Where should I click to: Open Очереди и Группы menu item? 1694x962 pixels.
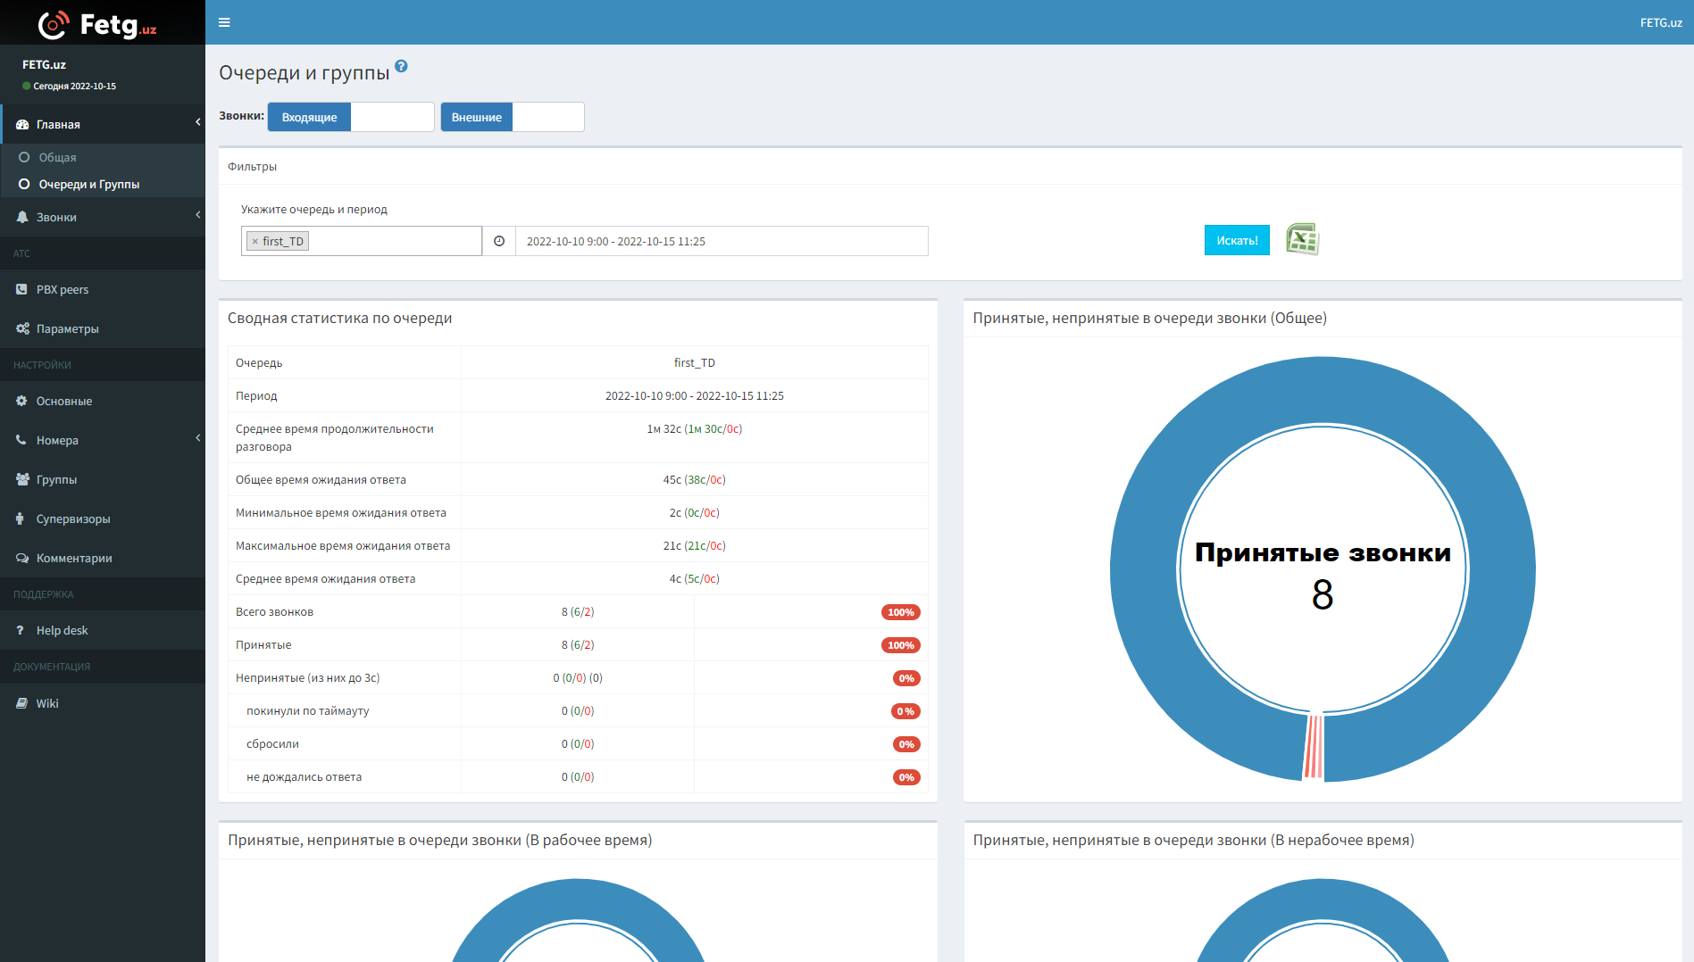(x=89, y=184)
